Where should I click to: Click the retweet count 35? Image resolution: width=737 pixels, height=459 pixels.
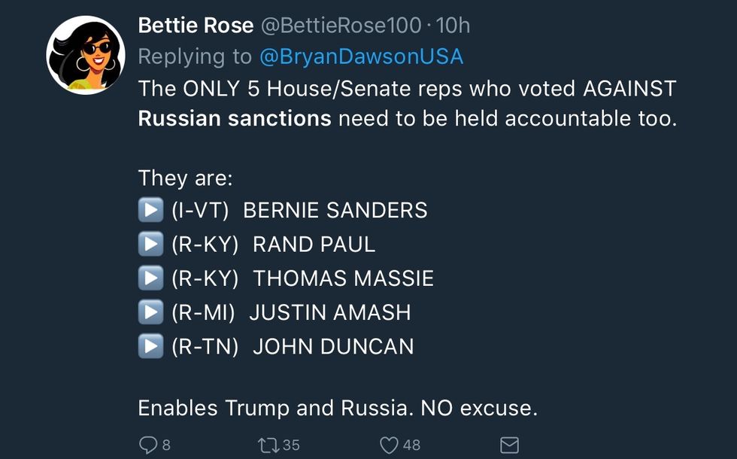291,445
